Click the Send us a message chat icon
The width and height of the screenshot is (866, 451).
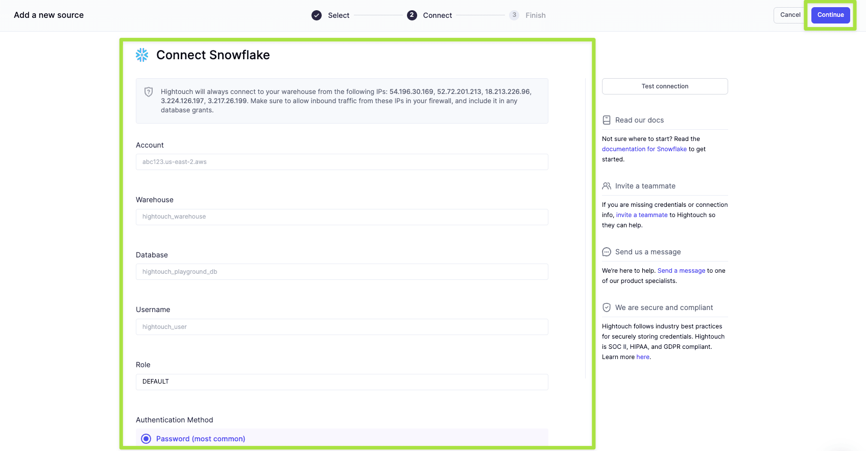(x=607, y=252)
